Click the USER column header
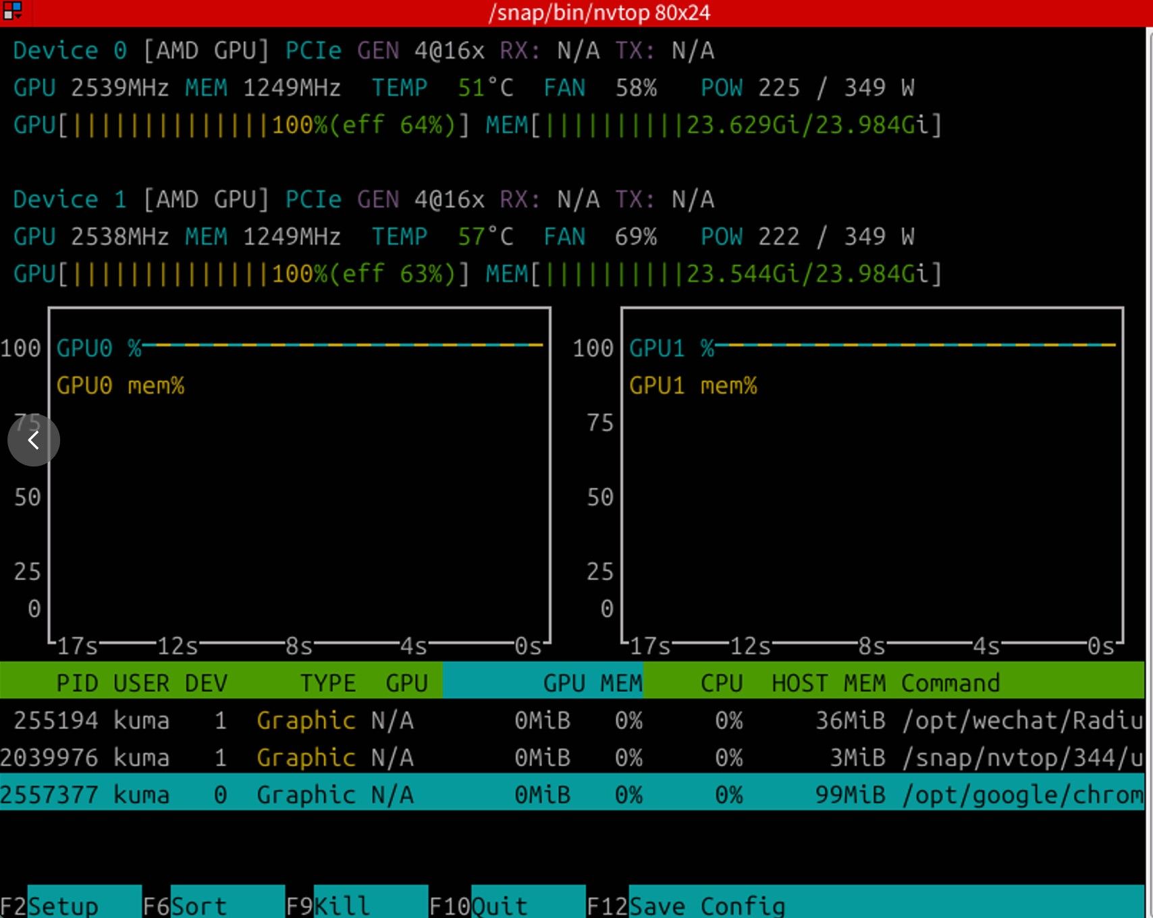 click(141, 683)
